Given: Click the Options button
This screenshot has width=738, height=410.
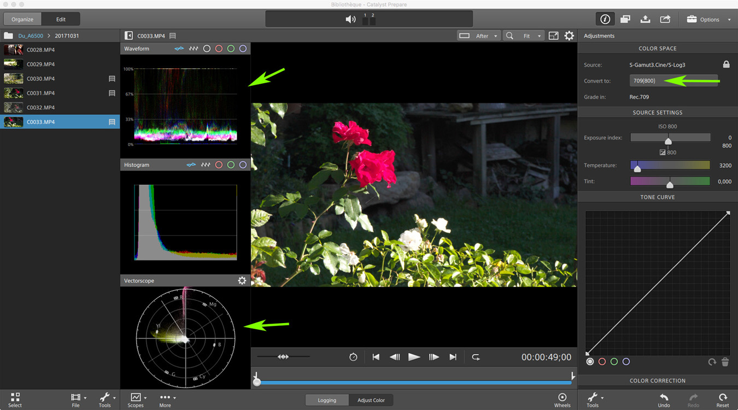Looking at the screenshot, I should point(709,19).
